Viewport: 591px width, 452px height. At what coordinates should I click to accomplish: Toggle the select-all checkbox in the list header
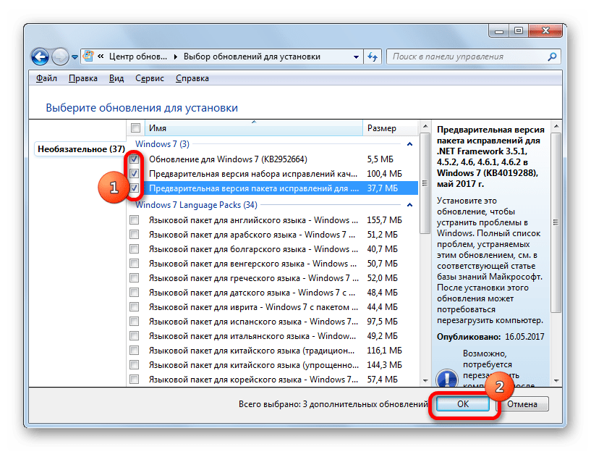pyautogui.click(x=135, y=127)
